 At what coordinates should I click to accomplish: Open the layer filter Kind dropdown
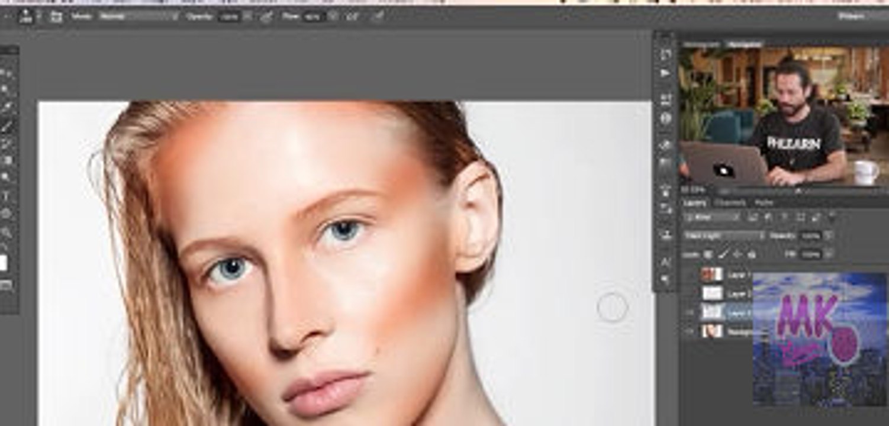point(712,217)
